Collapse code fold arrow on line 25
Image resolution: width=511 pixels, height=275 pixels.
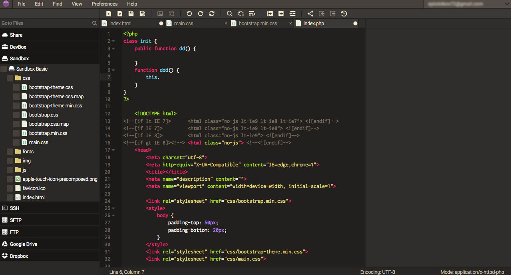[x=113, y=208]
